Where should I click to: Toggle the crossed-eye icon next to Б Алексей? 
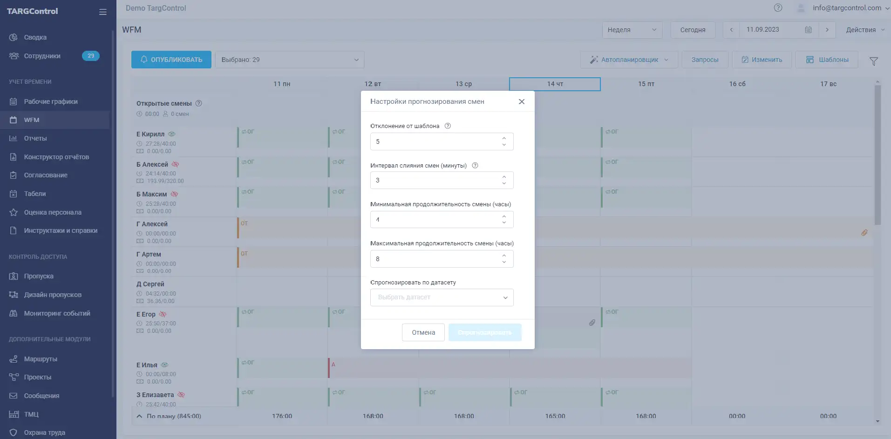(x=176, y=164)
